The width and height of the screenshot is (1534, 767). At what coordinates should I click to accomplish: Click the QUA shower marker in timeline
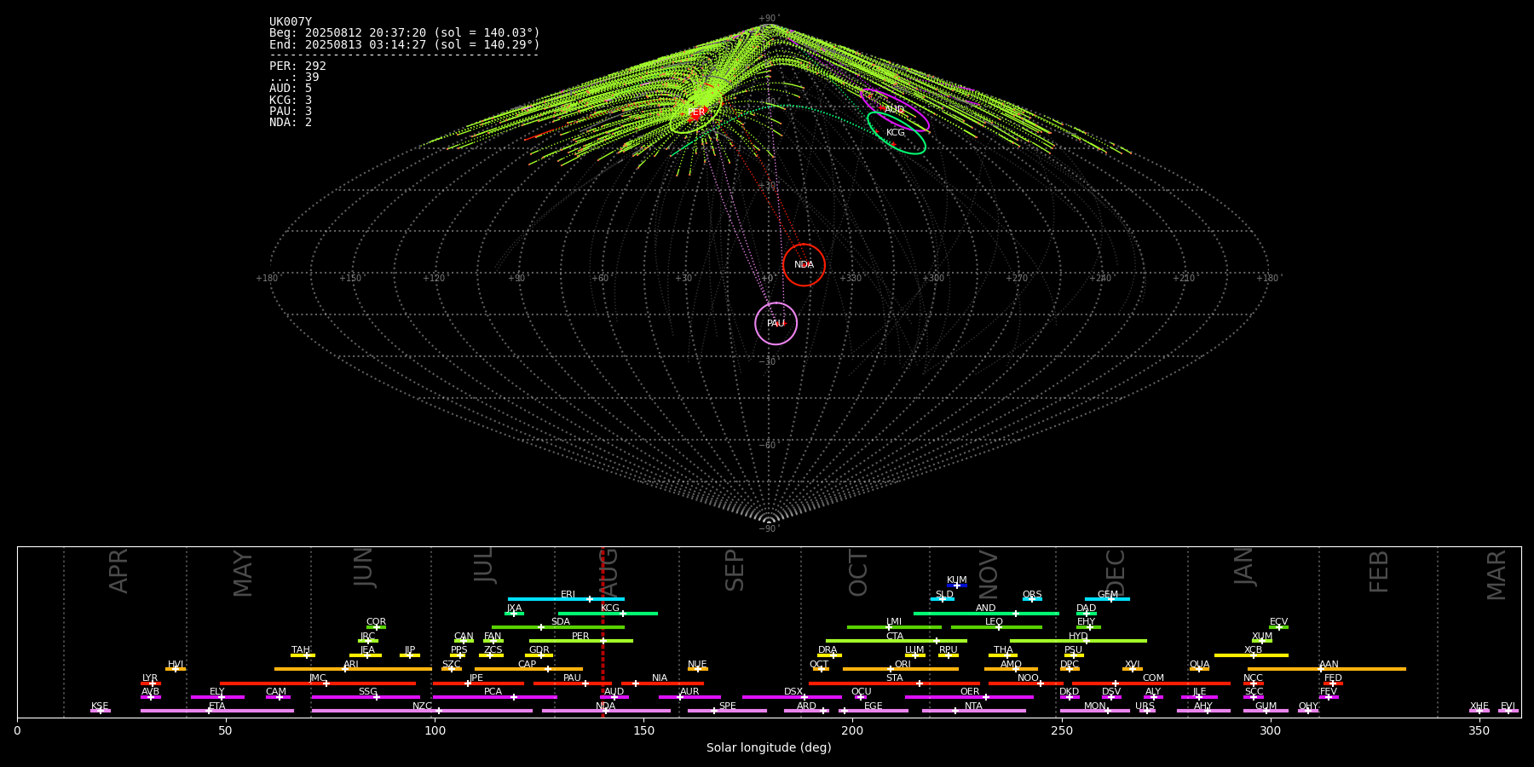pyautogui.click(x=1199, y=669)
